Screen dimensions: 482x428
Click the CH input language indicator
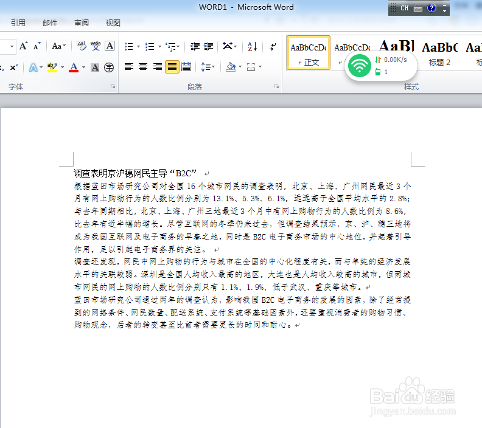pyautogui.click(x=404, y=9)
